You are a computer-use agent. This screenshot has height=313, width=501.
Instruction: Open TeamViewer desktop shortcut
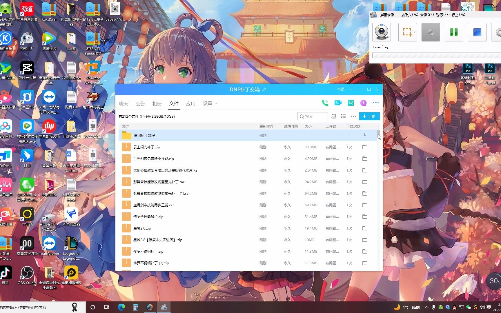point(49,246)
